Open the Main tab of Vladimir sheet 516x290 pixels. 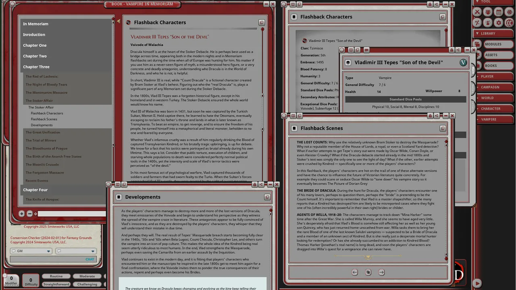[473, 70]
